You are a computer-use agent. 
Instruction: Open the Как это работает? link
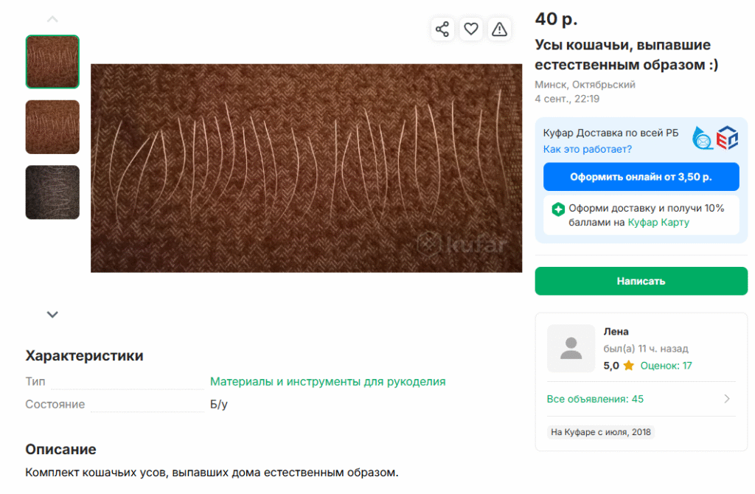(587, 149)
